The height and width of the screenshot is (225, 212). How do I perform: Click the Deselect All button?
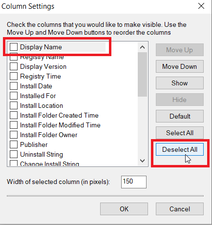(180, 149)
